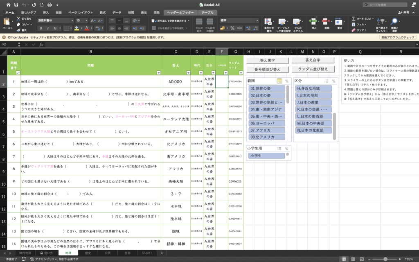Open the fill color swatch dropdown
419x262 pixels.
81,28
